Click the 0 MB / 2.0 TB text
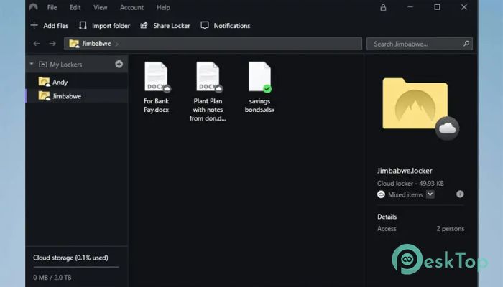The image size is (503, 287). coord(52,278)
